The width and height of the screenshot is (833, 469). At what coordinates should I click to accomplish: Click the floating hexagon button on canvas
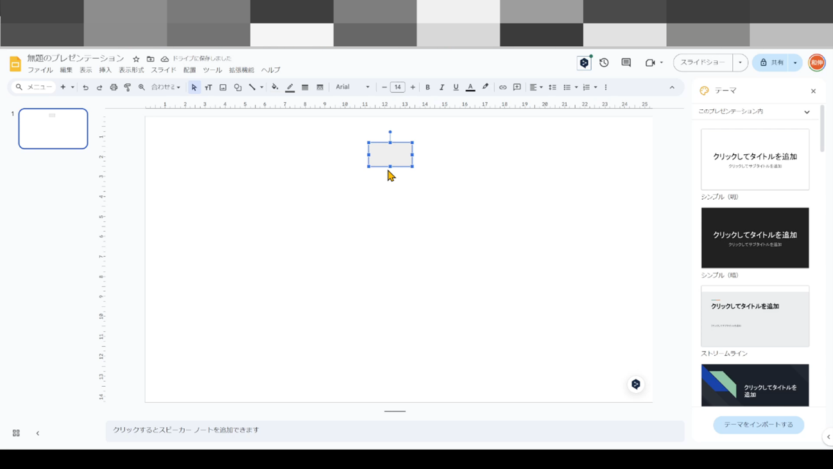[635, 384]
